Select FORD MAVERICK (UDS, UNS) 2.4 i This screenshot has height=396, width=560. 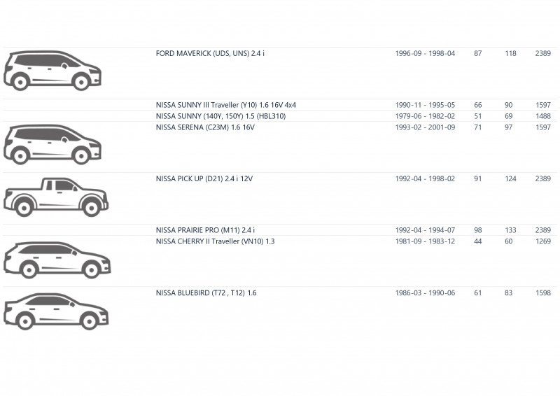point(210,54)
